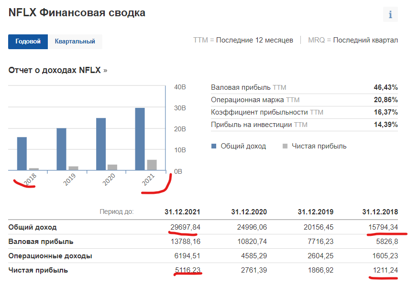Click the net profit value 5116,23
The height and width of the screenshot is (285, 408).
coord(187,270)
